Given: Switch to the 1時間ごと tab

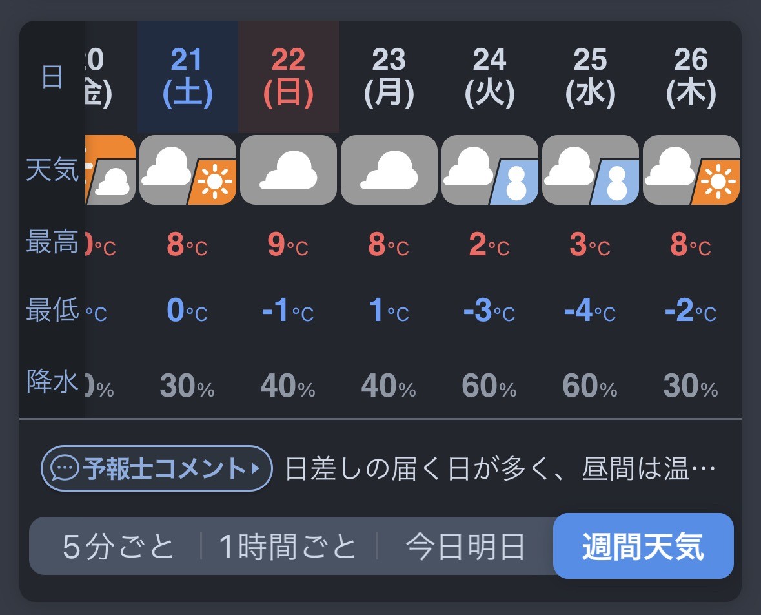Looking at the screenshot, I should (289, 546).
